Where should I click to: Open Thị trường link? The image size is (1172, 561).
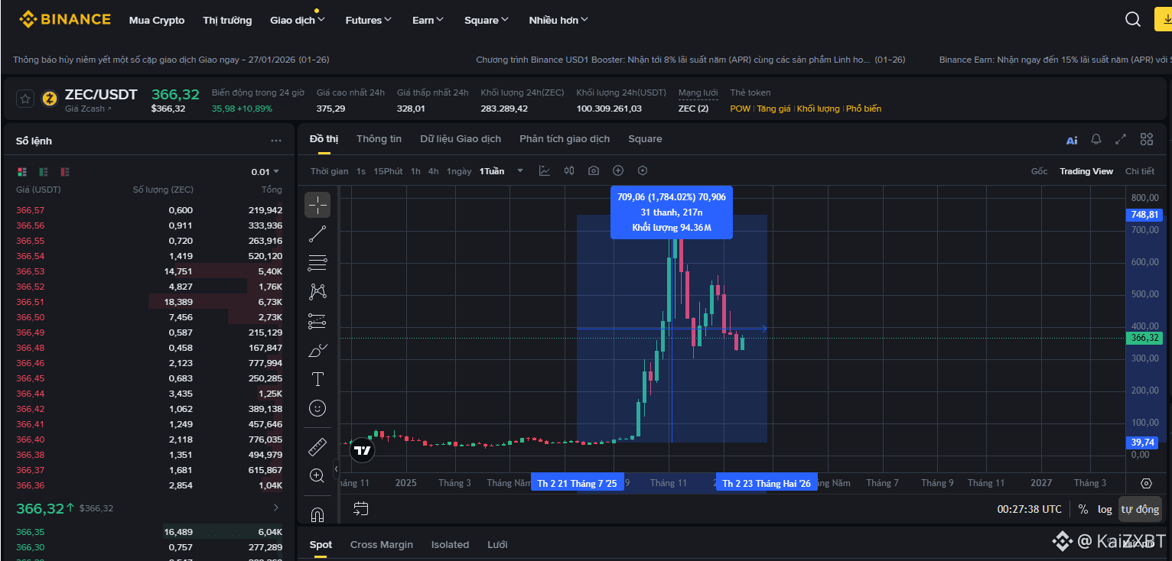[x=227, y=21]
